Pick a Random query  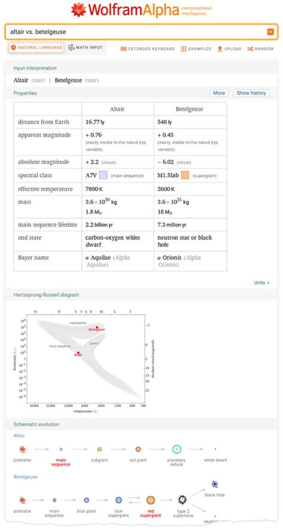coord(260,49)
